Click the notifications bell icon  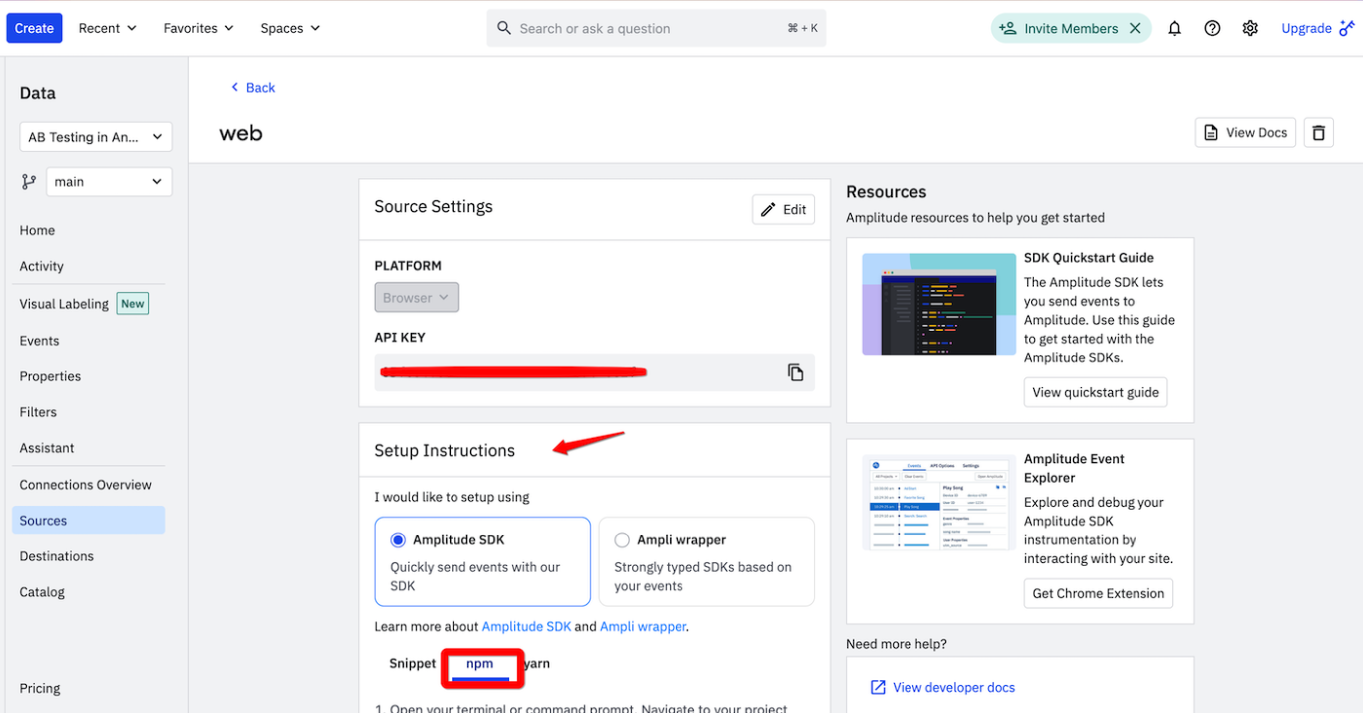(1174, 28)
